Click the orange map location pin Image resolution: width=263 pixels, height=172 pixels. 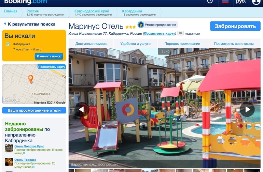[30, 79]
